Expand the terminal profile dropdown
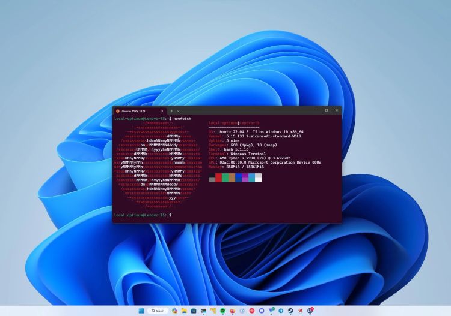Viewport: 451px width, 316px height. 178,111
